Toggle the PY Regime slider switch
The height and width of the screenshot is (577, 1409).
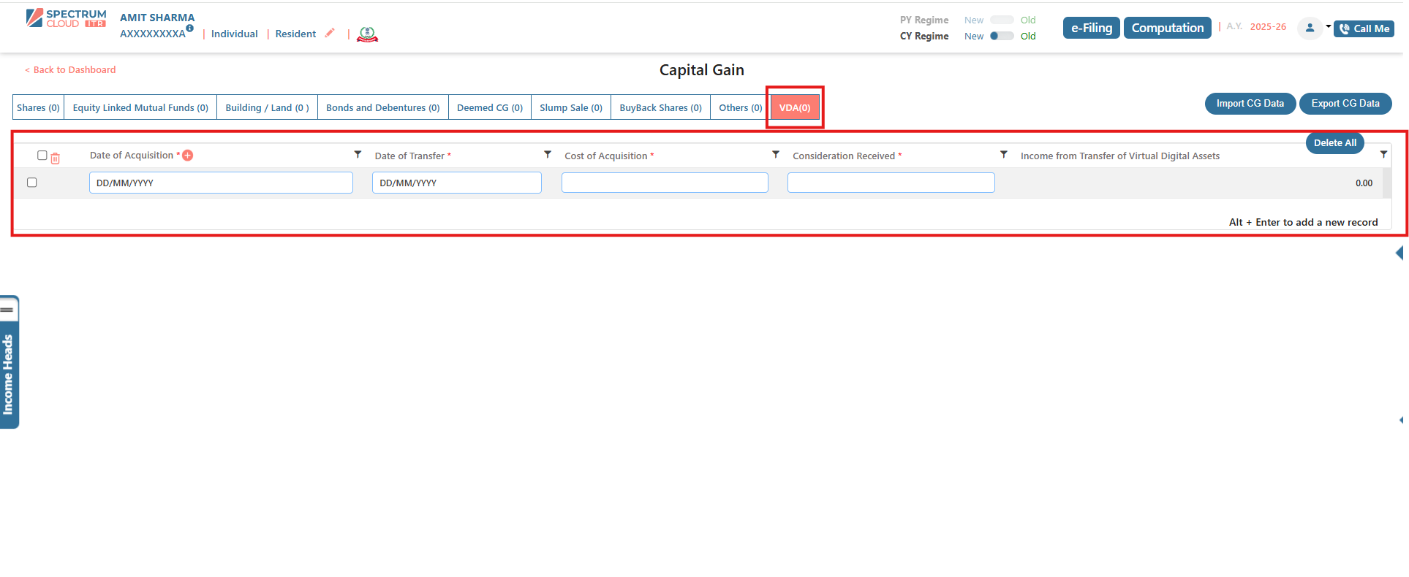pyautogui.click(x=1001, y=20)
